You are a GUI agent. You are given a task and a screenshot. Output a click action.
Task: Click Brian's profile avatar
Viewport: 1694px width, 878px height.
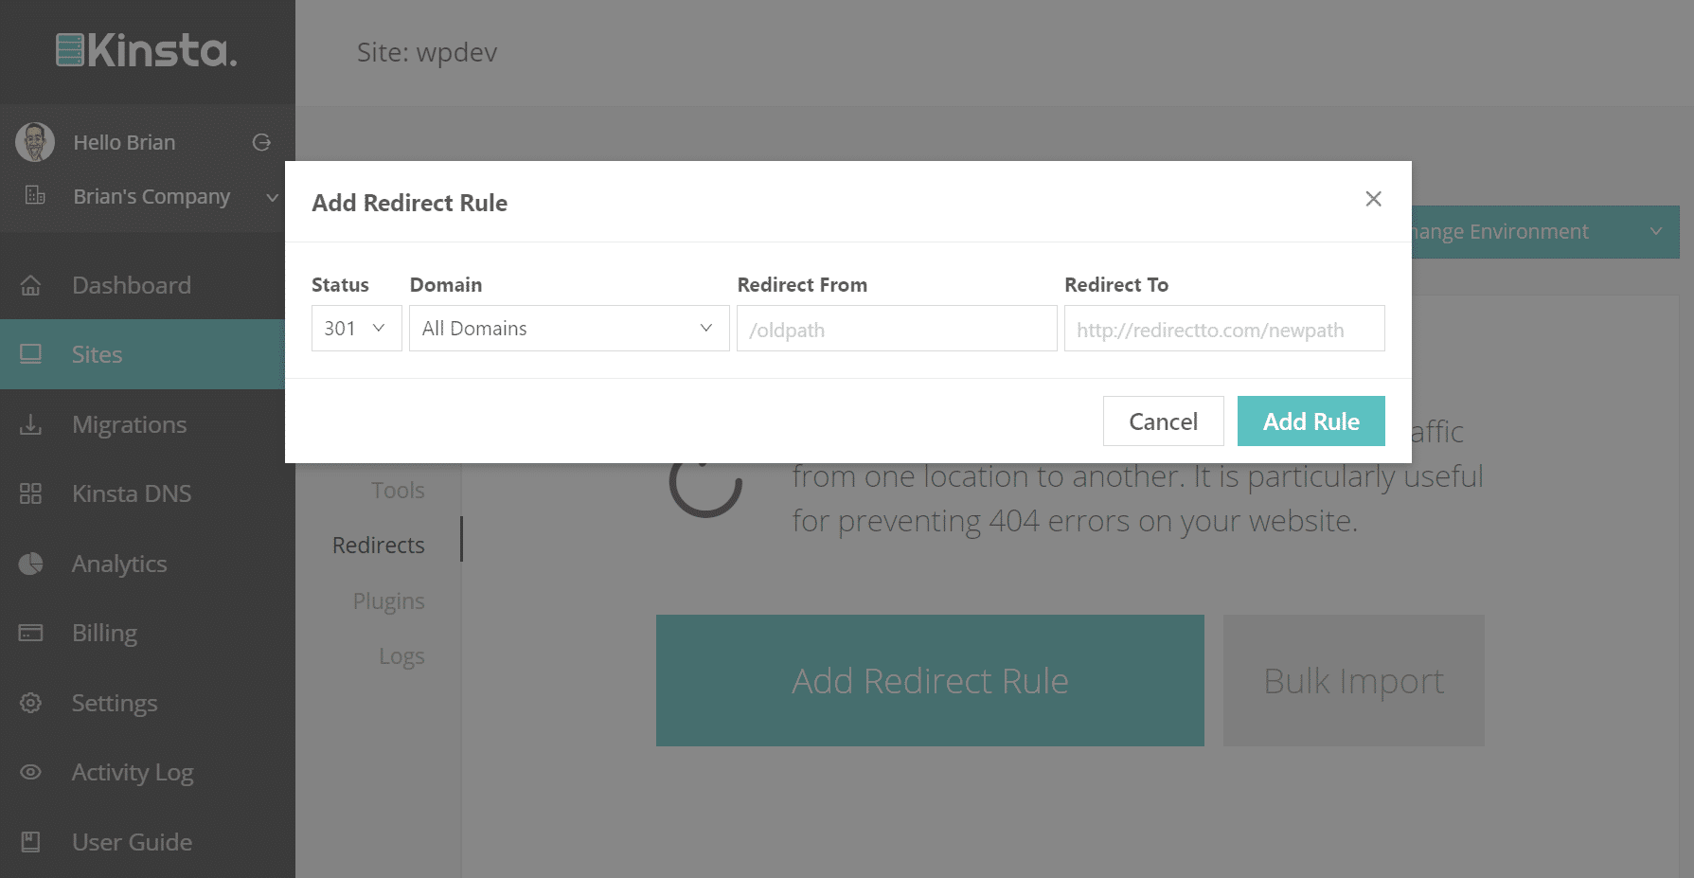(35, 141)
